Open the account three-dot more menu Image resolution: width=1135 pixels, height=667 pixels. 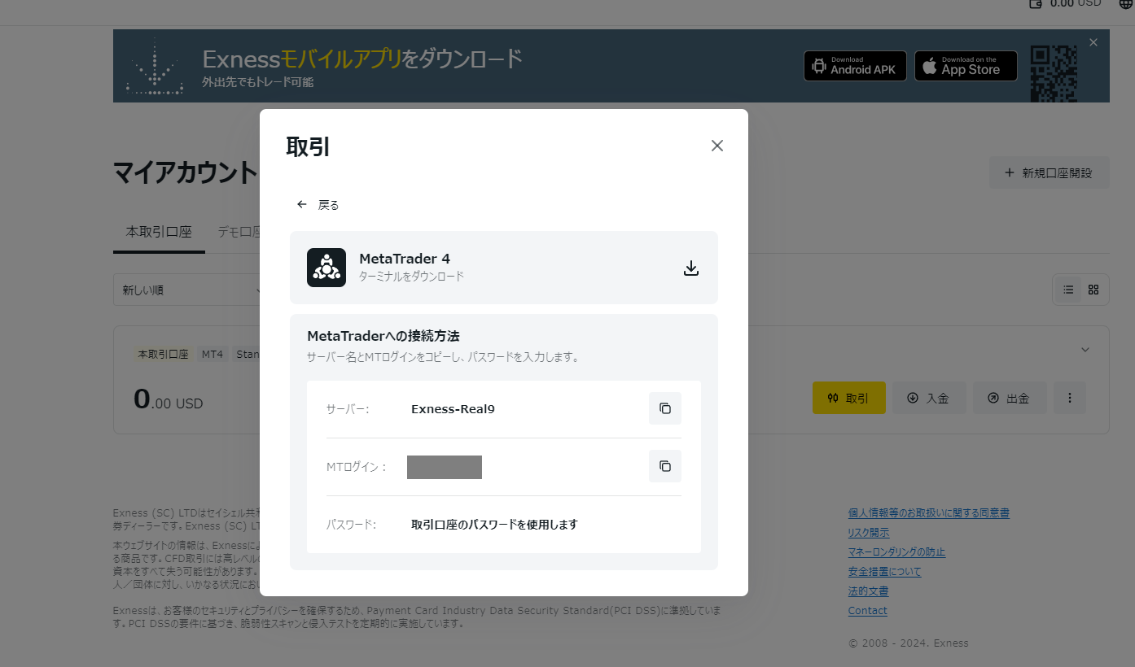click(x=1070, y=398)
